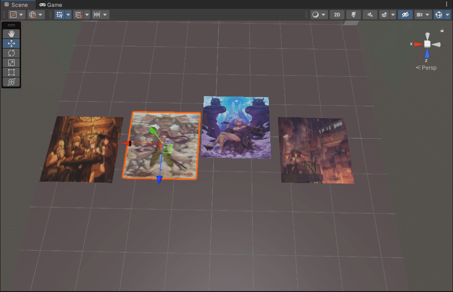Switch to the Game tab

[x=51, y=5]
